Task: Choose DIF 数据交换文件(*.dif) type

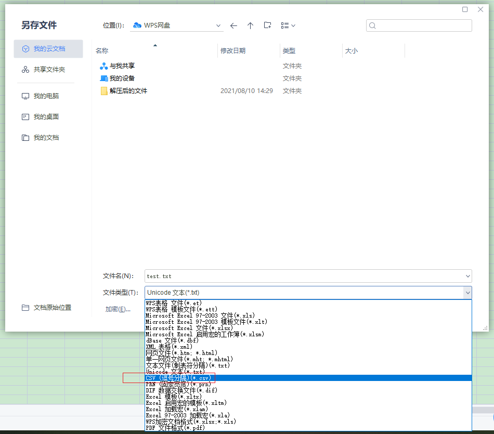Action: click(x=308, y=390)
